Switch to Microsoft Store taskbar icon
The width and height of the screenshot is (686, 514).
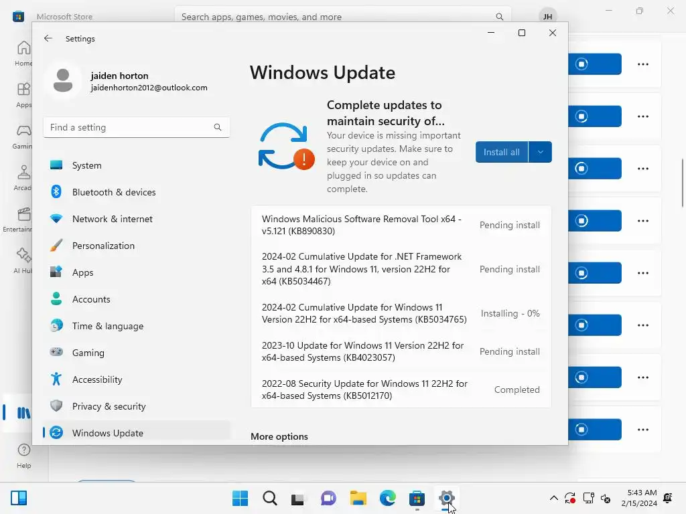pyautogui.click(x=417, y=498)
